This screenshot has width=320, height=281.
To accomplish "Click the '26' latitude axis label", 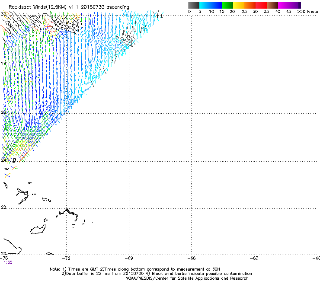I will pos(3,112).
